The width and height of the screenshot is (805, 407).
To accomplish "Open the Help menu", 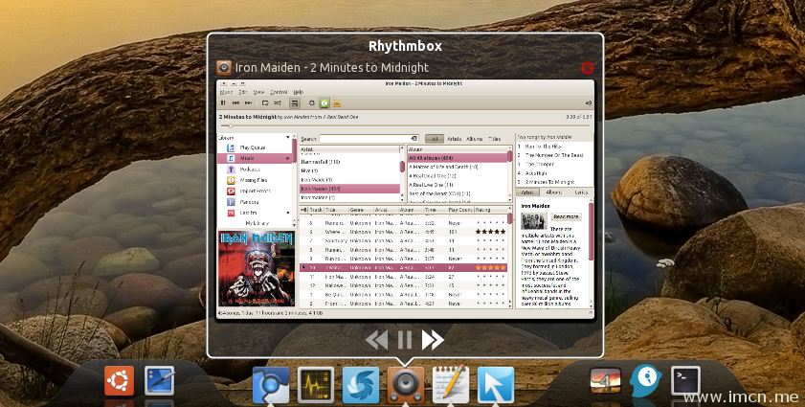I will click(299, 92).
